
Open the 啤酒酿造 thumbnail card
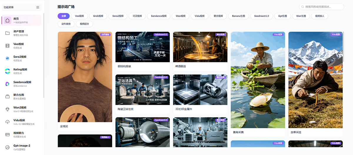200,47
